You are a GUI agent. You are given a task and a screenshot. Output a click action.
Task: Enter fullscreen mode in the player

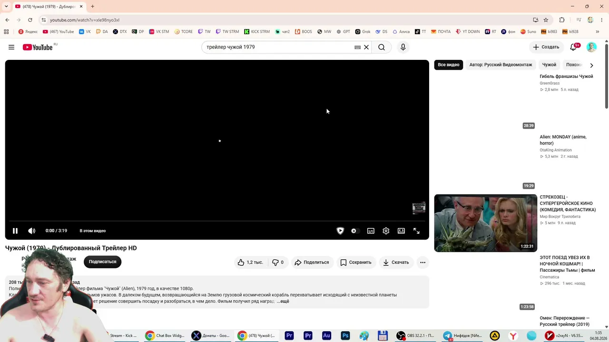coord(416,231)
